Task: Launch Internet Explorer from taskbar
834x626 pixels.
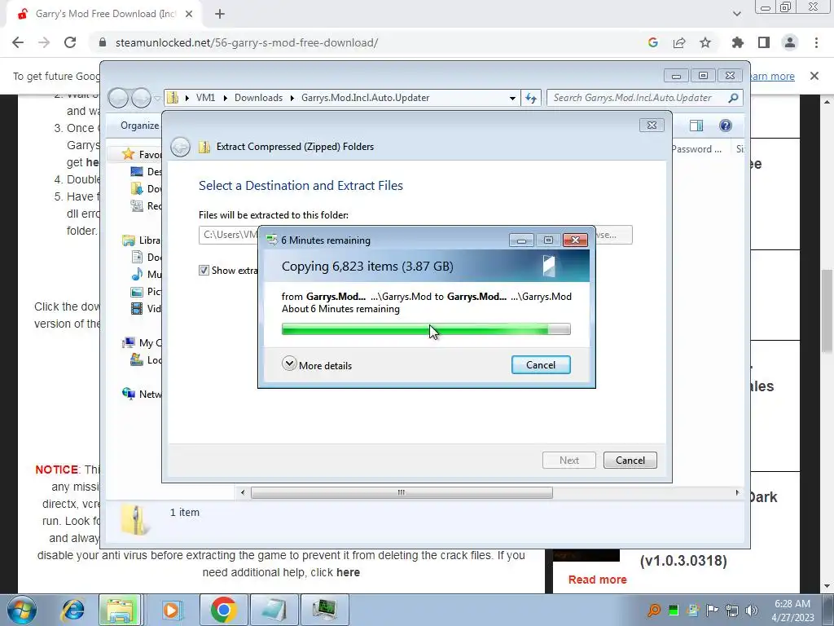Action: 72,610
